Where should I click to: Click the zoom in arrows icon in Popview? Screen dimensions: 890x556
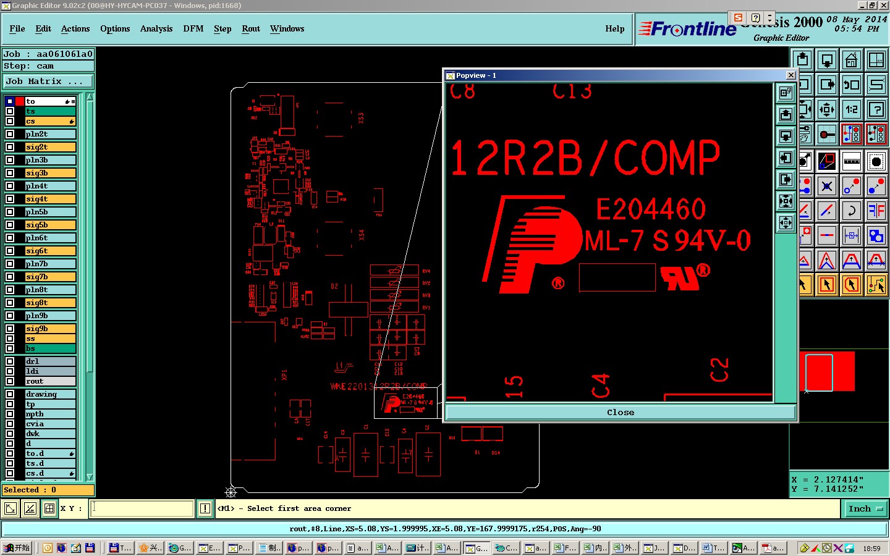point(786,201)
